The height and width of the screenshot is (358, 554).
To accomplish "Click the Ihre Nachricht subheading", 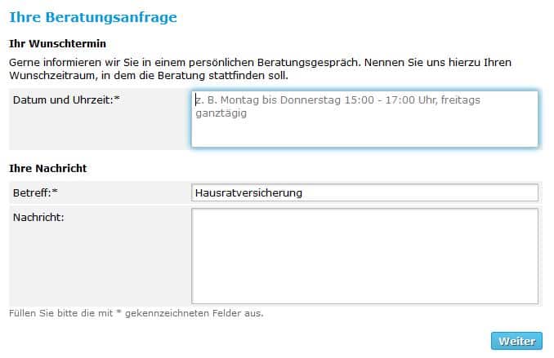I will pos(48,169).
